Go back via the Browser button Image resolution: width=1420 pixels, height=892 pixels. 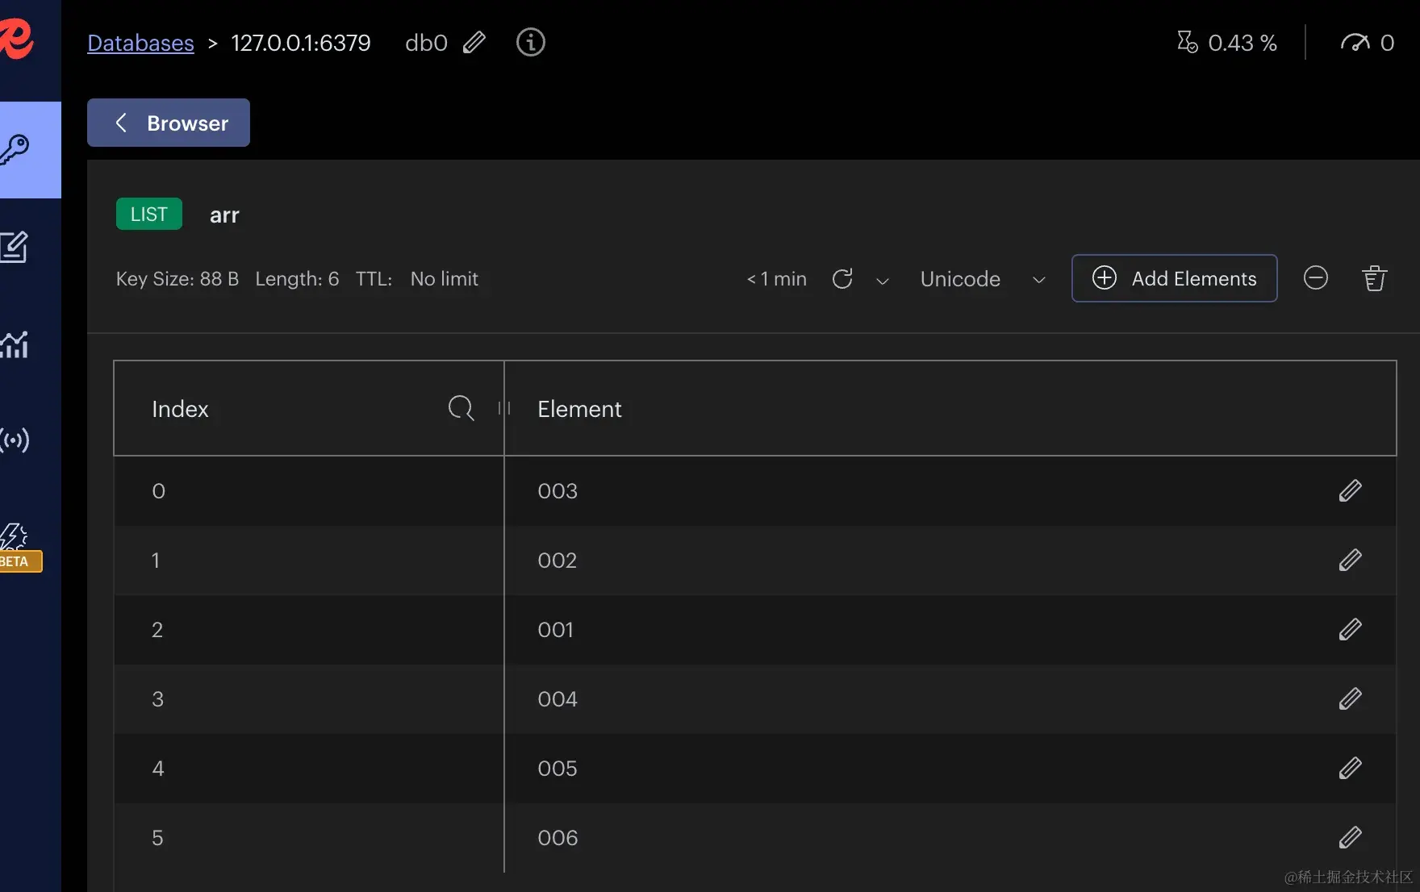coord(169,123)
